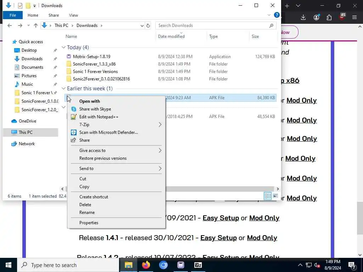Click Delete in the context menu

pyautogui.click(x=85, y=204)
